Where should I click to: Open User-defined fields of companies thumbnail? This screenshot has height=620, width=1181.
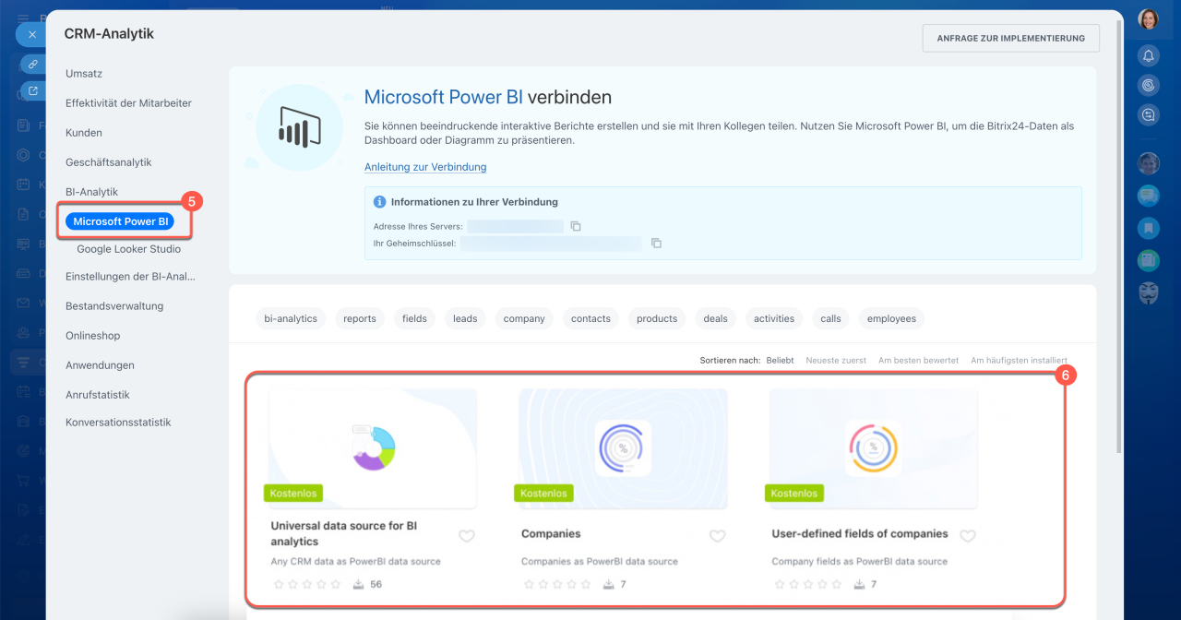[874, 447]
